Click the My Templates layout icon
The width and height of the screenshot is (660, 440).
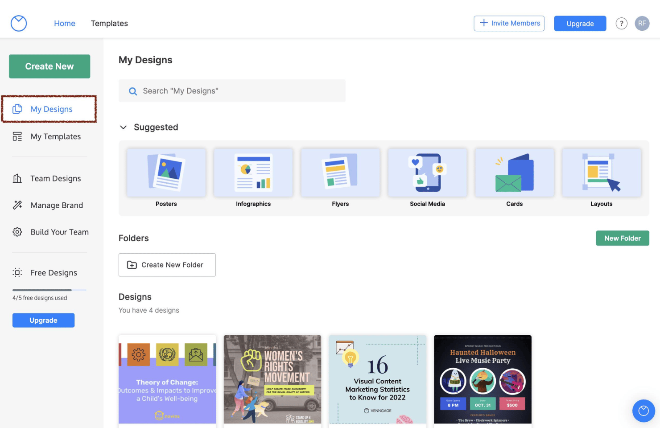pos(17,136)
